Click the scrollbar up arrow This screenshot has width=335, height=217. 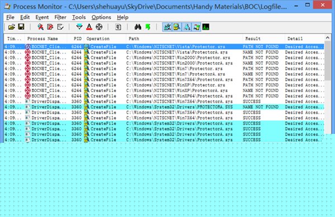coord(328,37)
